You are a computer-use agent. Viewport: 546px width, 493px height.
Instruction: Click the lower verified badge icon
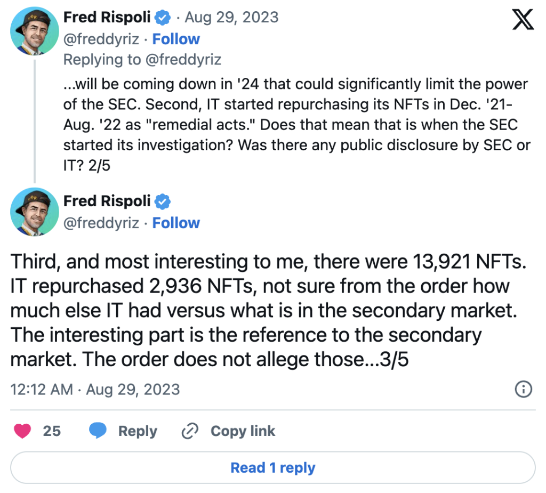click(163, 201)
